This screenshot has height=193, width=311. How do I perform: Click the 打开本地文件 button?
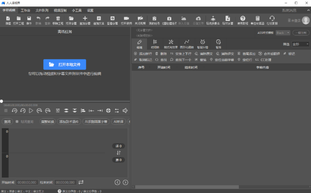coord(65,64)
